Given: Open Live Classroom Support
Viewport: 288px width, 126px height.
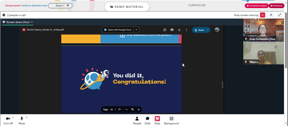Looking at the screenshot, I should 257,6.
